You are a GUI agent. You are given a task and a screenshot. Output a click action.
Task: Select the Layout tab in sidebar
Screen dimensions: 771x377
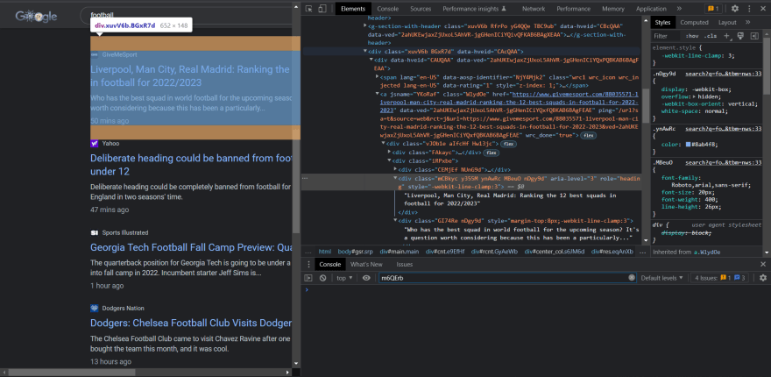point(726,22)
